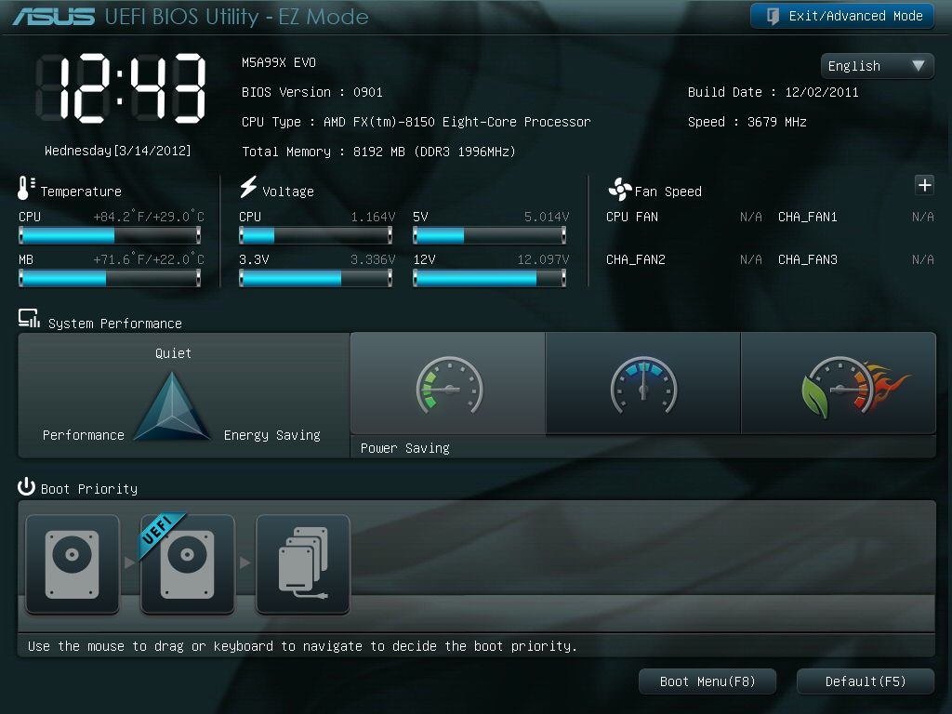Click the BIOS Version : 0901 text
The width and height of the screenshot is (952, 714).
(x=312, y=92)
